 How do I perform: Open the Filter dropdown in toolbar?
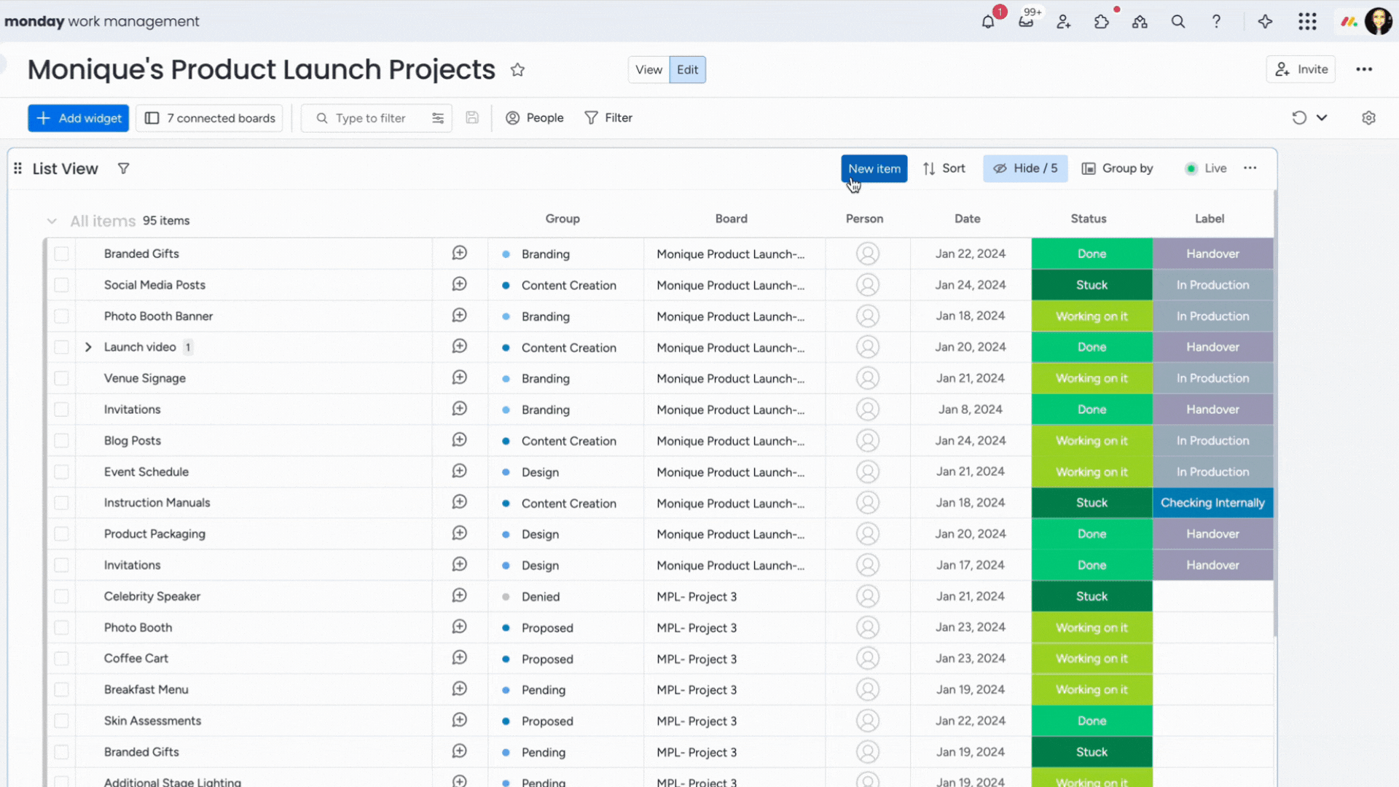tap(608, 118)
